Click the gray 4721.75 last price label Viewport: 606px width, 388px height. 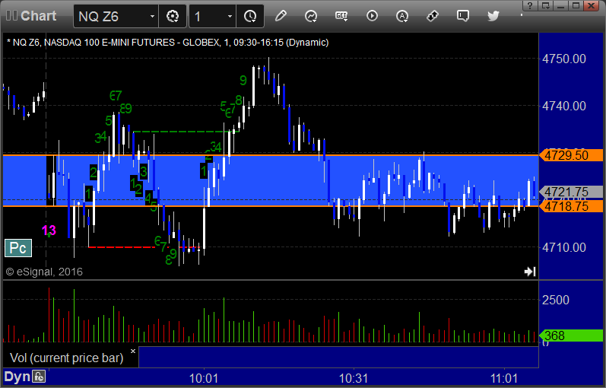571,192
